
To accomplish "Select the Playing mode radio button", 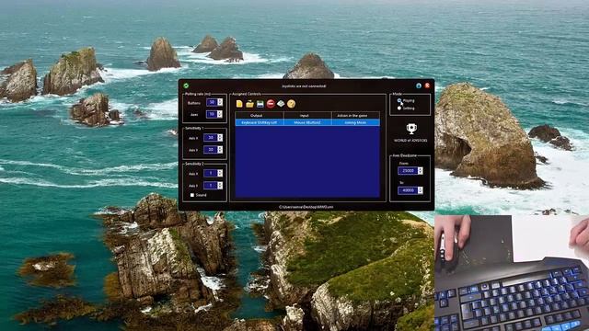I will click(399, 100).
